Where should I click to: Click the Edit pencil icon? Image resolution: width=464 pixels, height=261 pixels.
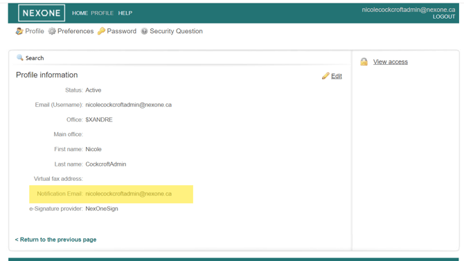tap(325, 76)
